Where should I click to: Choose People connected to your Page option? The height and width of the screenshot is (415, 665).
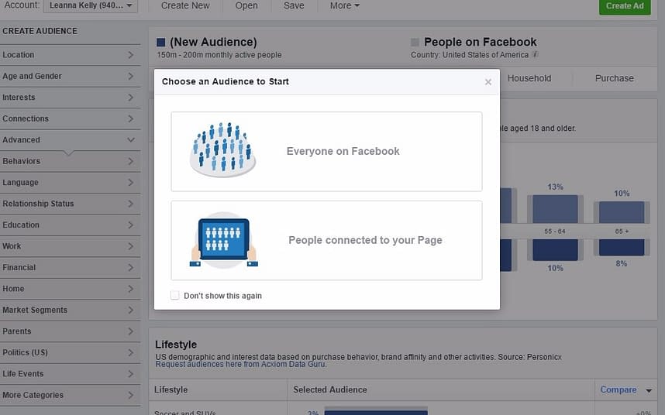click(326, 241)
